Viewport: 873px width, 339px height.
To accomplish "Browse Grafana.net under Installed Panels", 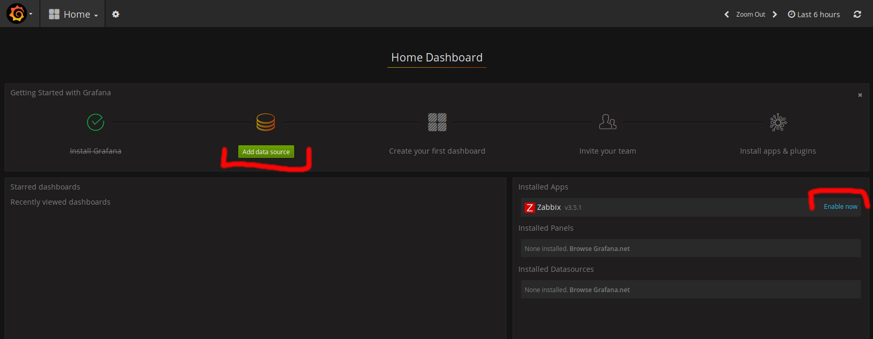I will tap(599, 249).
